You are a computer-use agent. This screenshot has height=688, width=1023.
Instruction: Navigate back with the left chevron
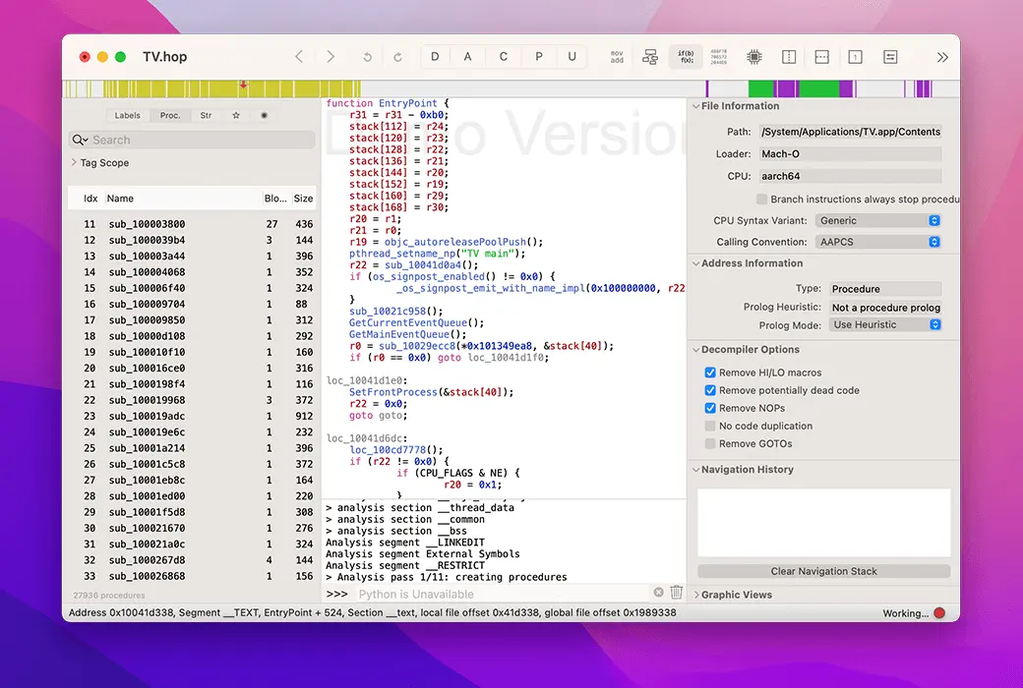coord(299,57)
